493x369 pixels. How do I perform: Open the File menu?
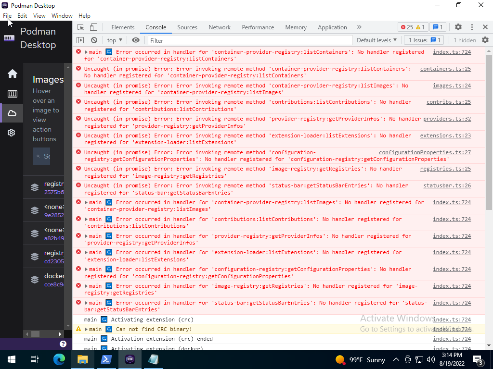(7, 15)
